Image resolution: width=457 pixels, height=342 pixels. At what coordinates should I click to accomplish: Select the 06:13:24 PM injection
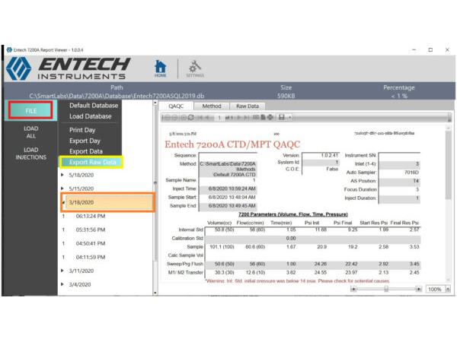(91, 216)
